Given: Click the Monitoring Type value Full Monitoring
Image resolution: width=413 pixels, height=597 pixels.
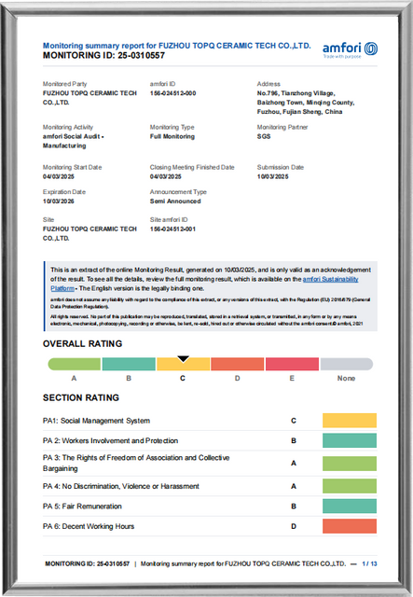Looking at the screenshot, I should click(x=172, y=136).
